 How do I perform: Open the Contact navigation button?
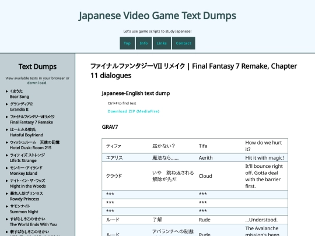[x=183, y=43]
